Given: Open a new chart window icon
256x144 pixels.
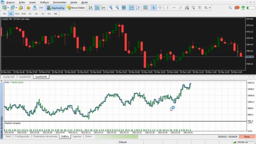Looking at the screenshot, I should pos(4,8).
